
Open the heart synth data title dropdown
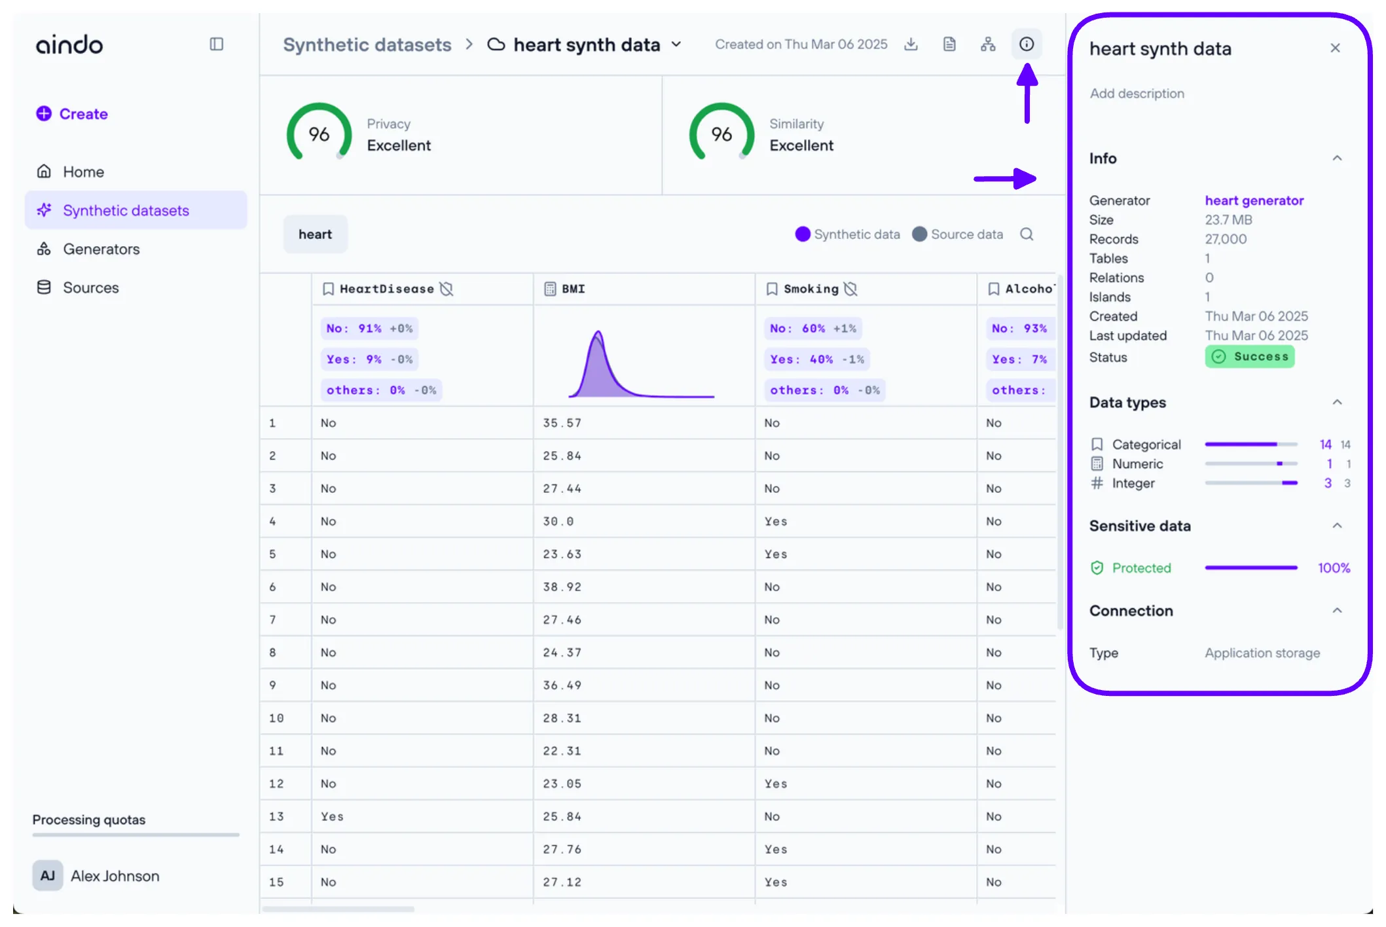pyautogui.click(x=676, y=45)
